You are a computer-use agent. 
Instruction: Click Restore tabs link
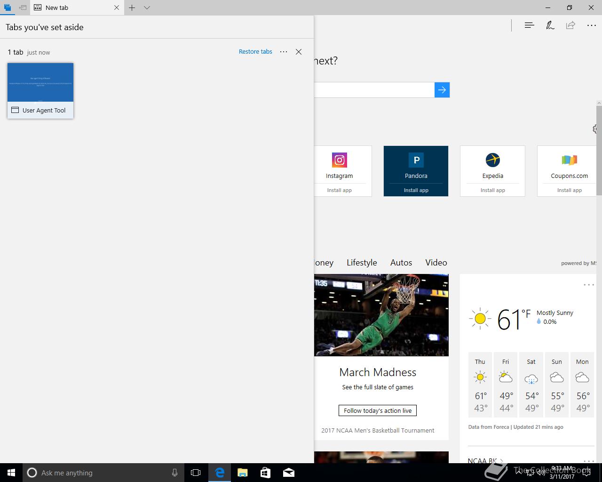click(255, 52)
